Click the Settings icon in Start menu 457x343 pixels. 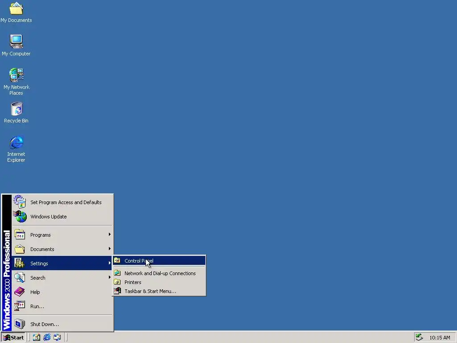click(x=20, y=264)
